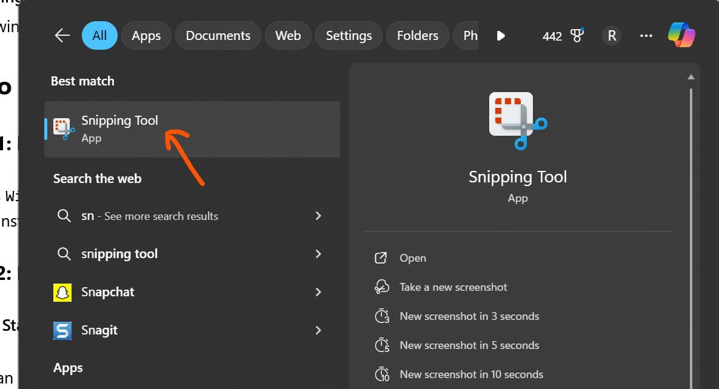Click the search icon next to 'sn'

[x=64, y=216]
